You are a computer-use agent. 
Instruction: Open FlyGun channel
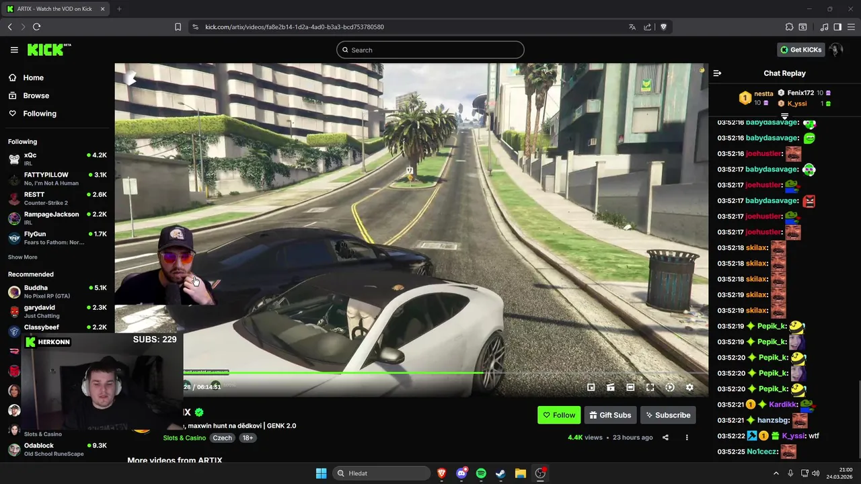[x=57, y=237]
